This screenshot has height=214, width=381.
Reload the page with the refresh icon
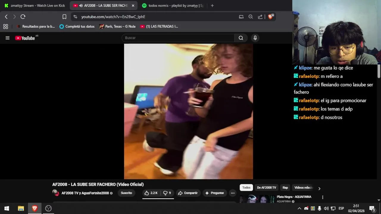(x=23, y=17)
